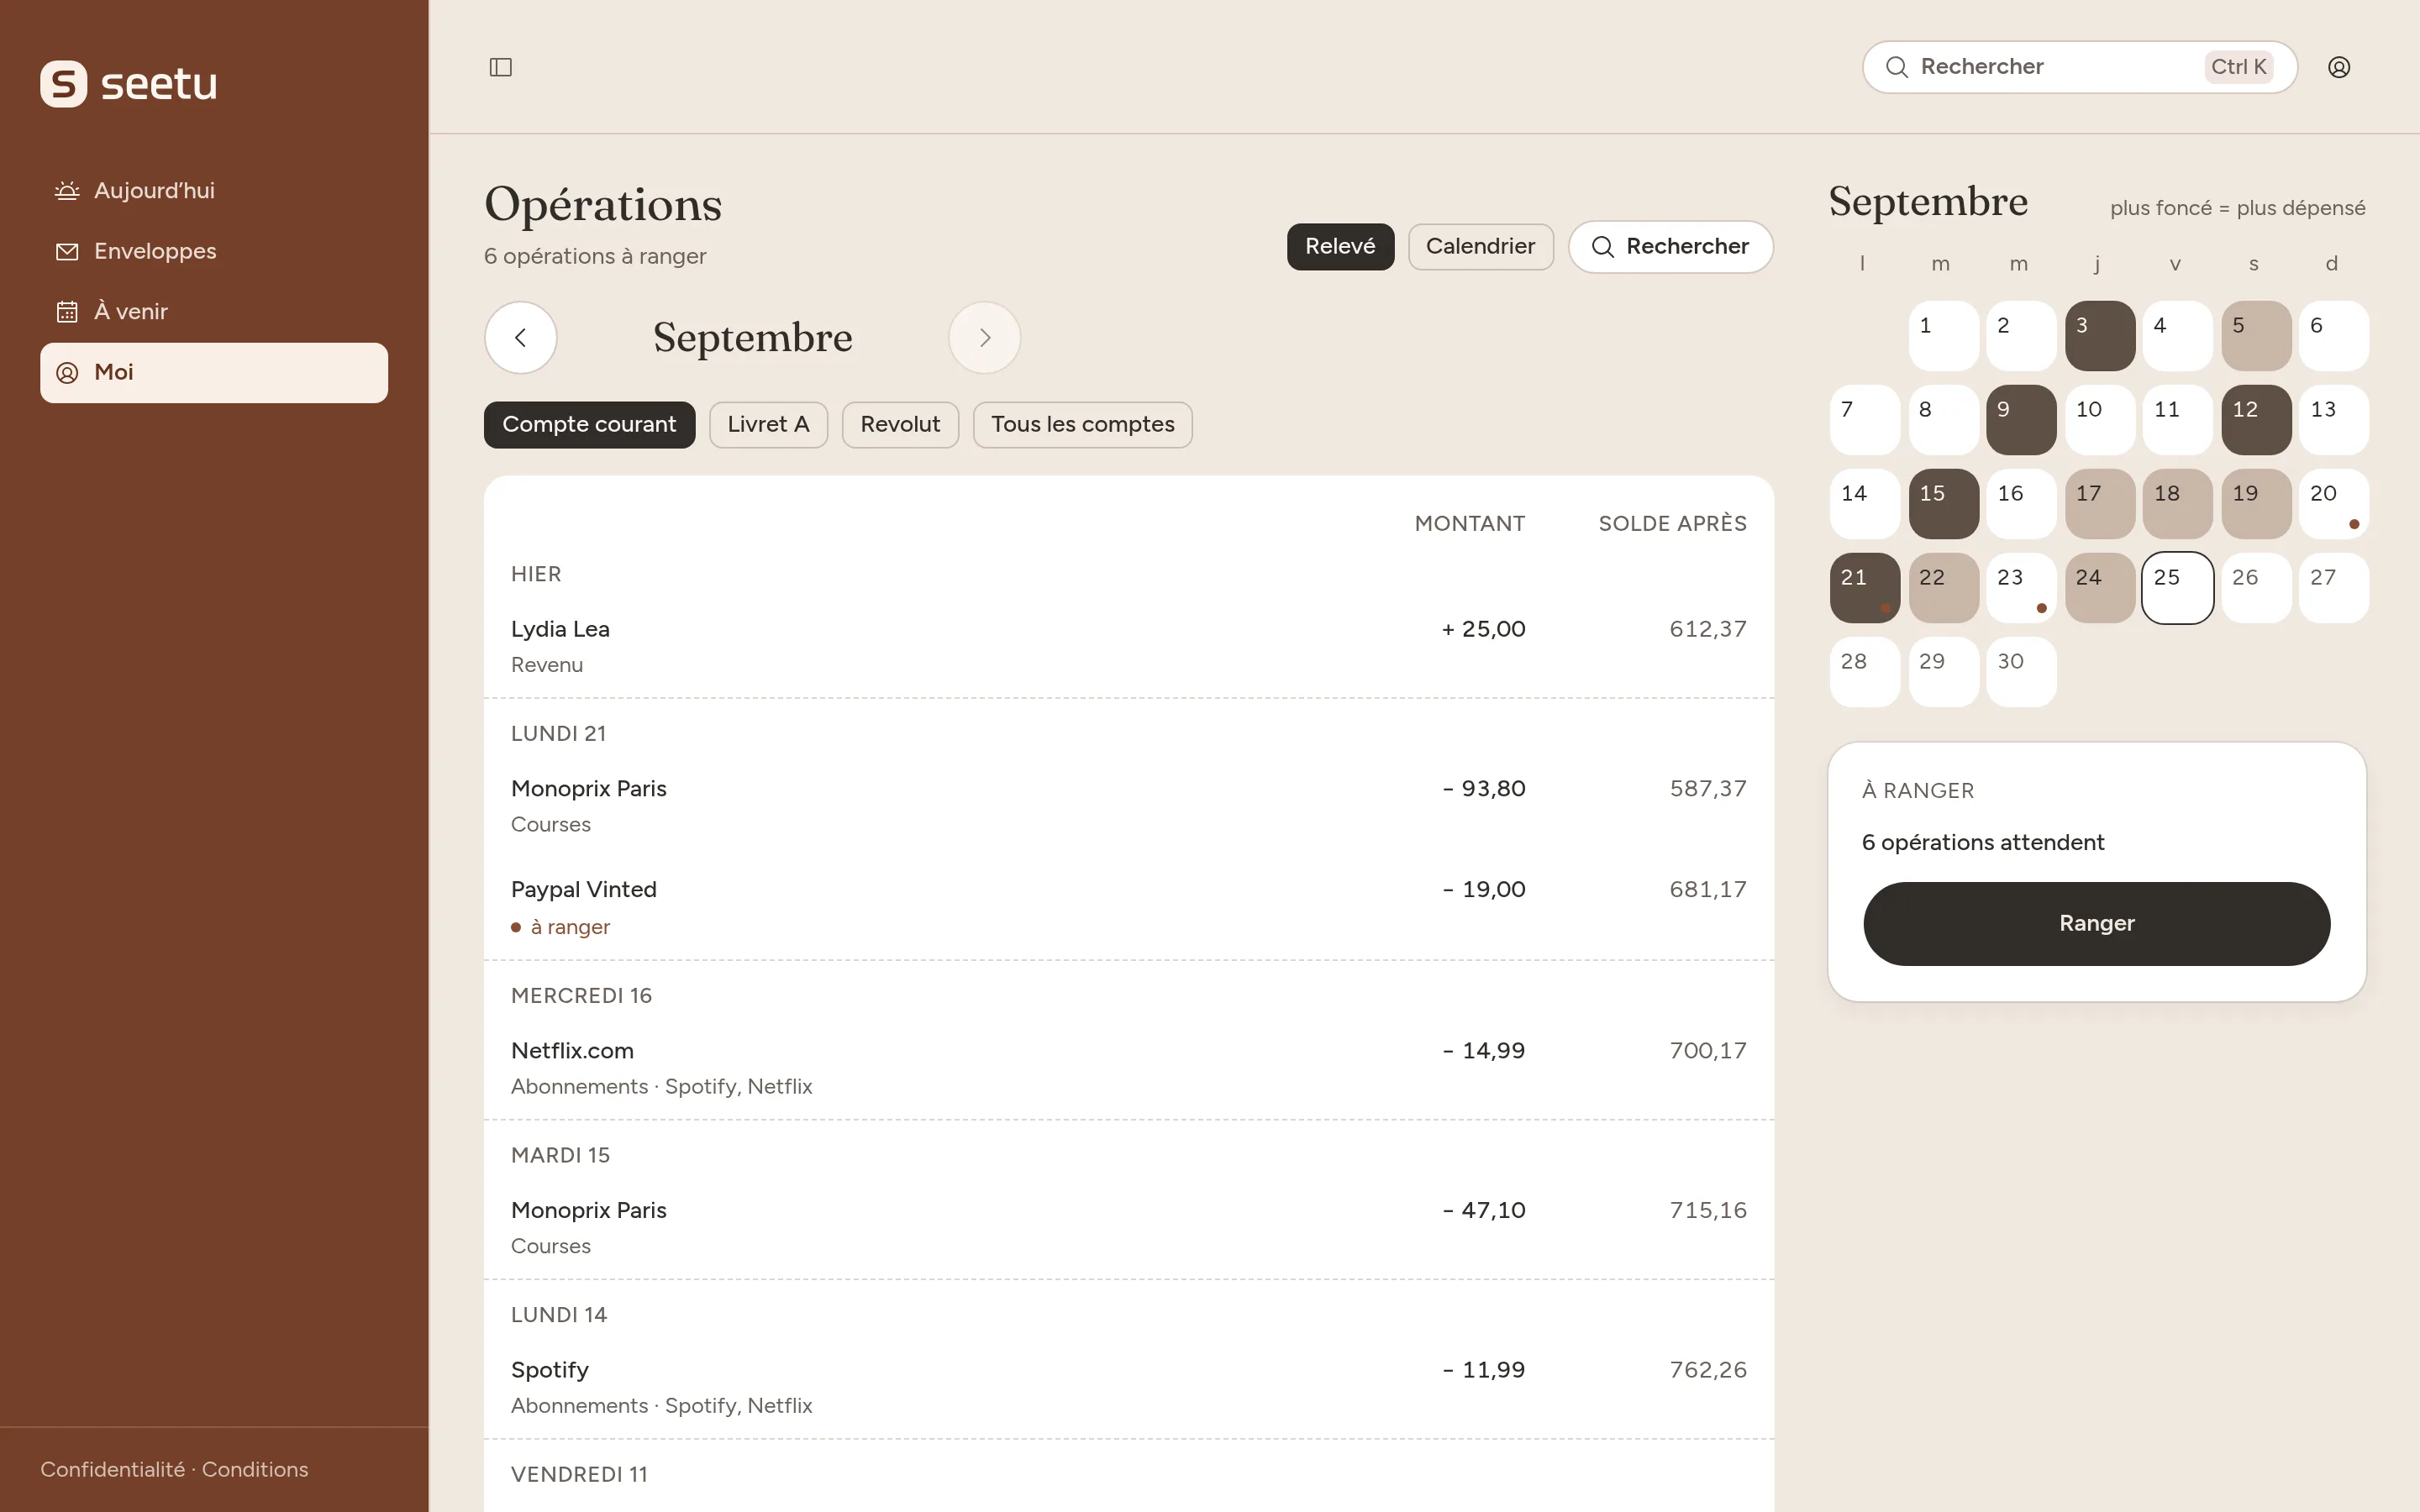Open the Confidentialité link
The height and width of the screenshot is (1512, 2420).
click(x=112, y=1470)
